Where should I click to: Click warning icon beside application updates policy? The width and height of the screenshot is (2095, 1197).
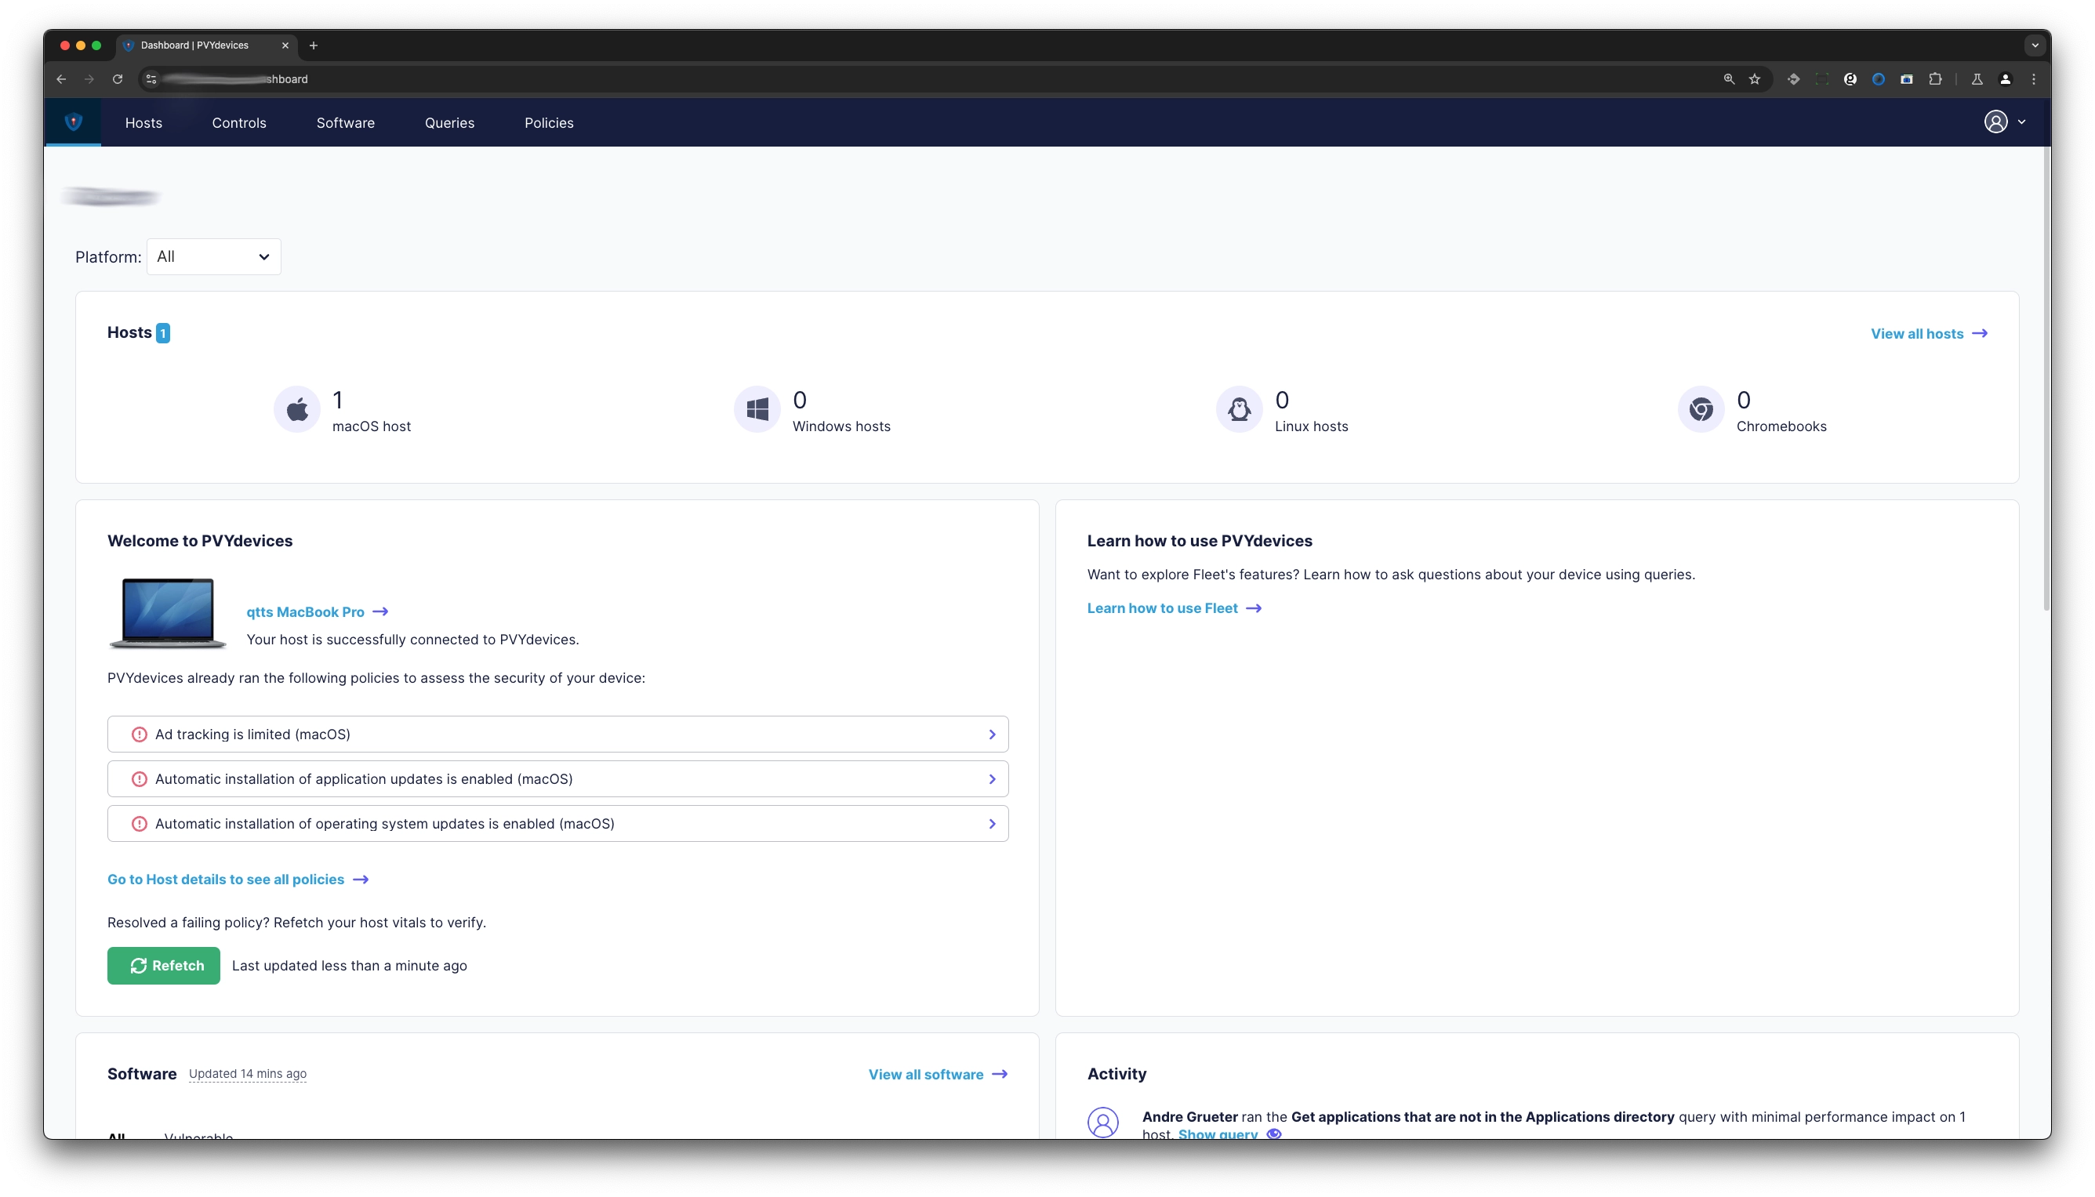coord(139,778)
